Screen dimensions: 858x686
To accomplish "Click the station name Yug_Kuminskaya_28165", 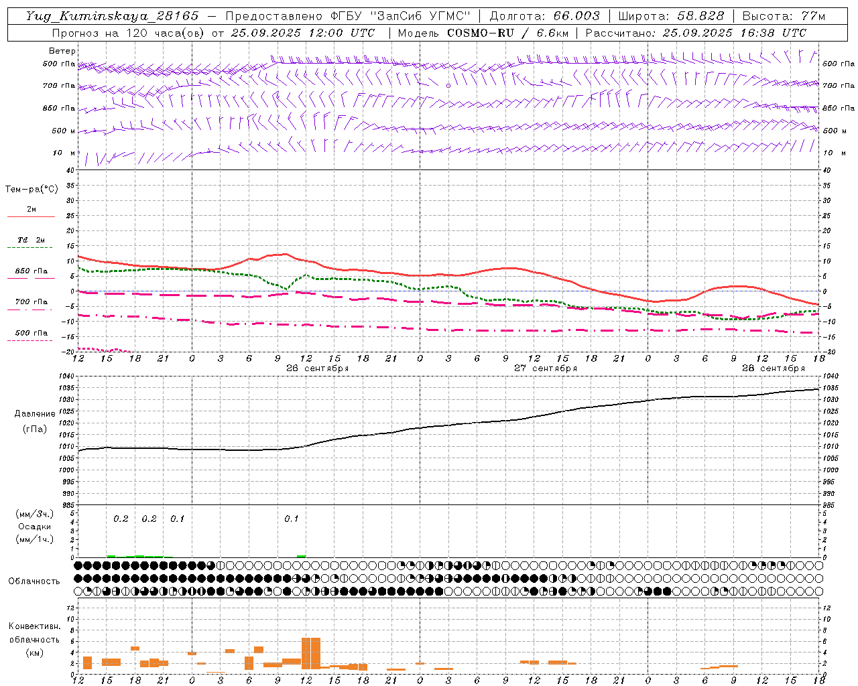I will click(x=112, y=16).
